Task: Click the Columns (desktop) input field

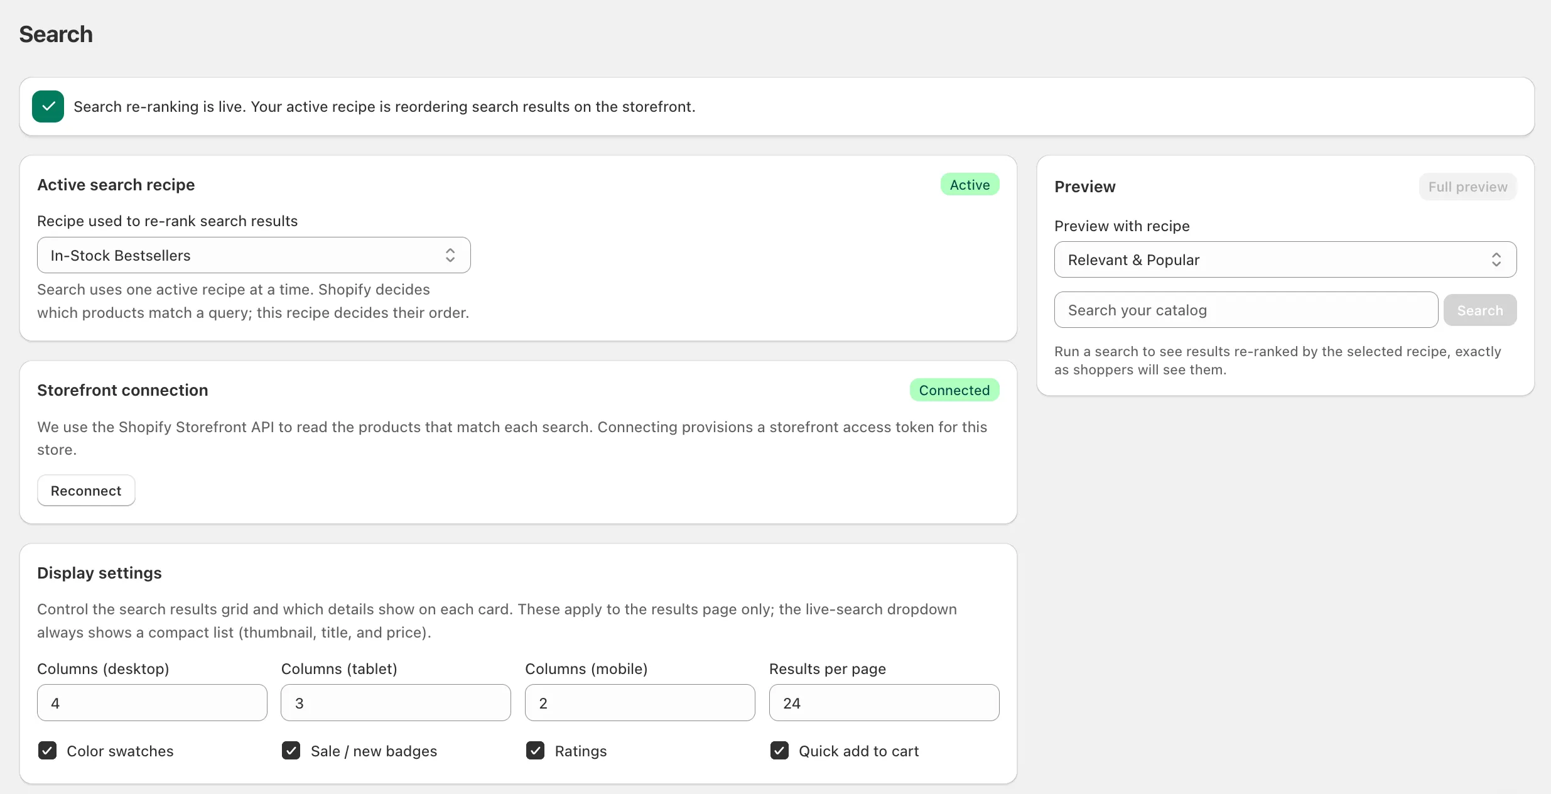Action: tap(152, 703)
